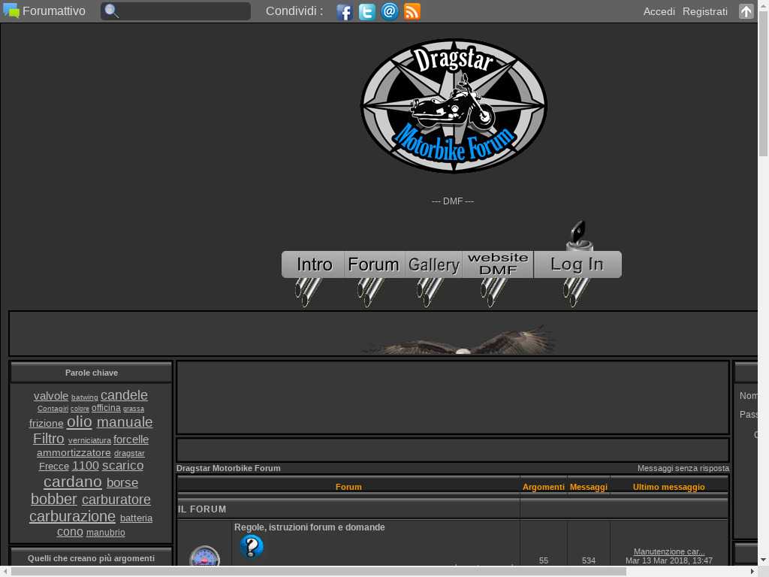The image size is (769, 577).
Task: Click the Argomenti column header
Action: click(544, 487)
